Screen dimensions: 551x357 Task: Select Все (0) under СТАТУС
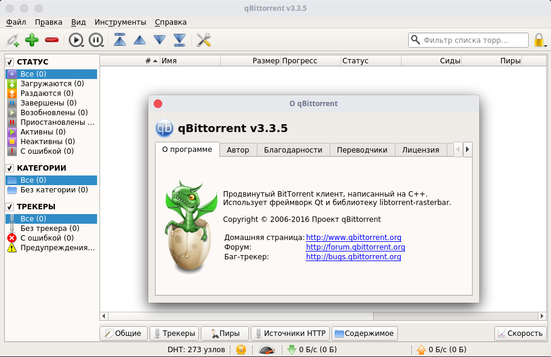coord(51,74)
